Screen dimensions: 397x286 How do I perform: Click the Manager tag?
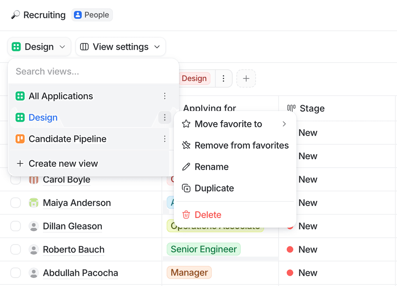(x=189, y=272)
